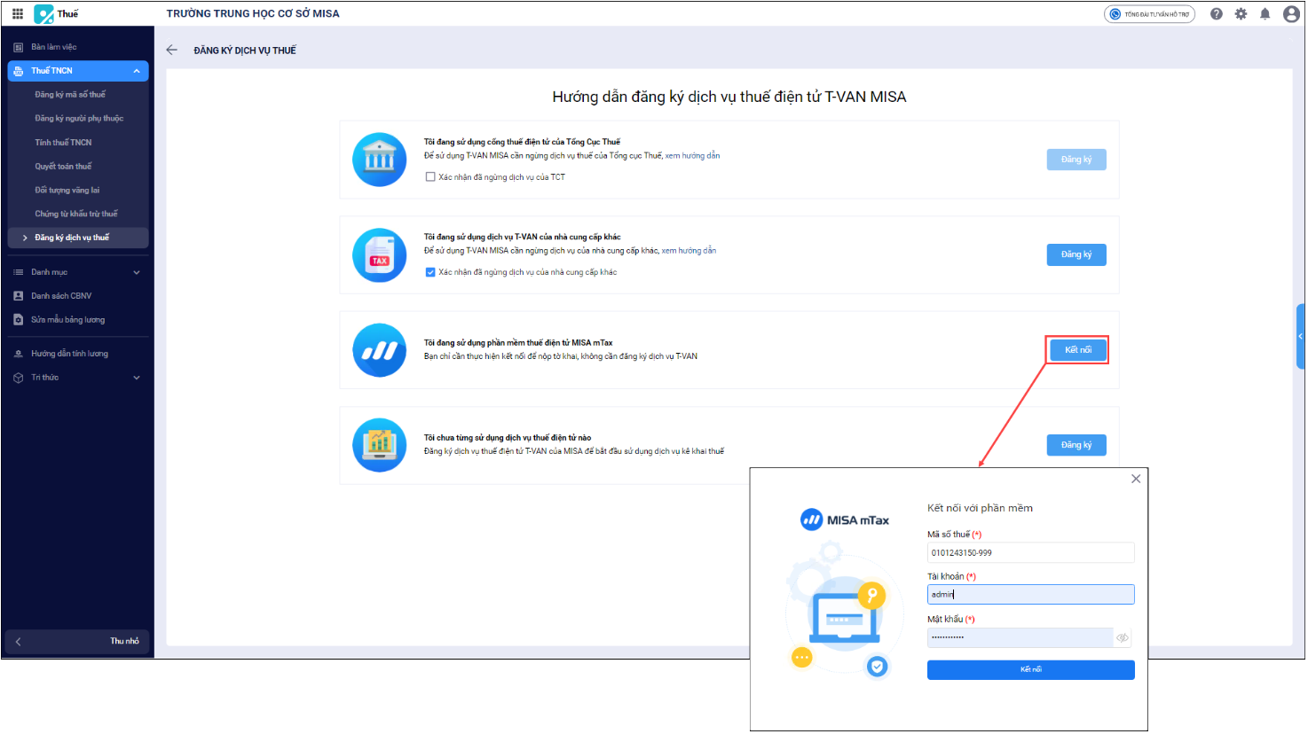The image size is (1308, 734).
Task: Click Đăng ký for other T-VAN provider
Action: coord(1076,254)
